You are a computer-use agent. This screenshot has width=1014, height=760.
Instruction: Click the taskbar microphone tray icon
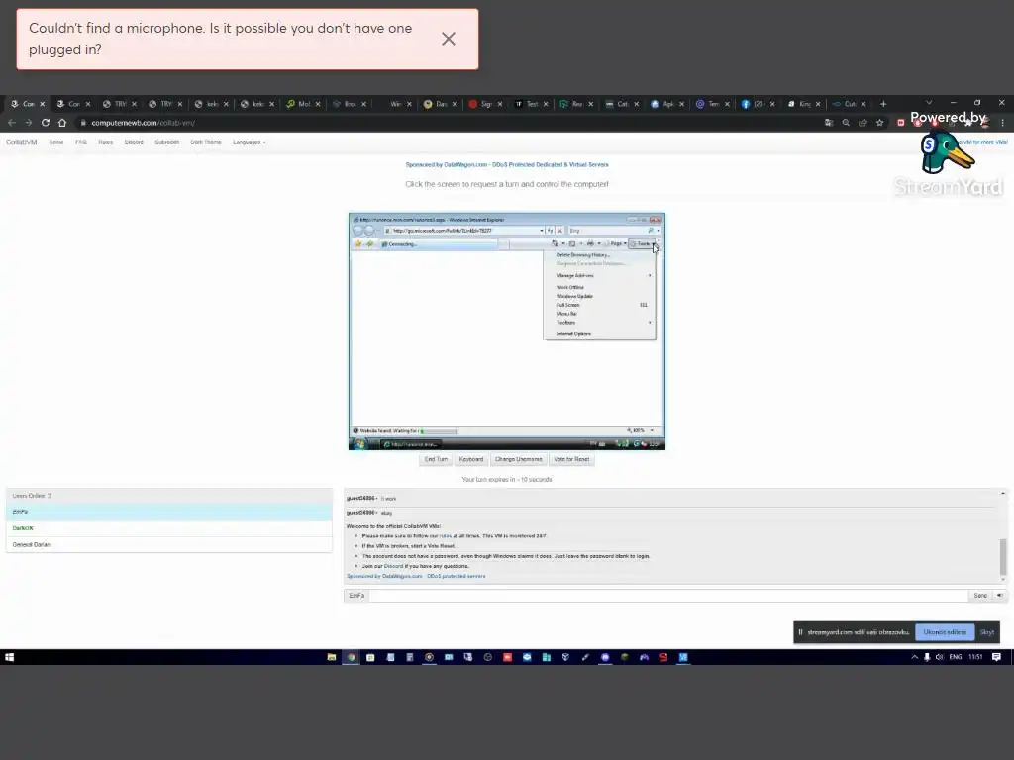click(927, 657)
